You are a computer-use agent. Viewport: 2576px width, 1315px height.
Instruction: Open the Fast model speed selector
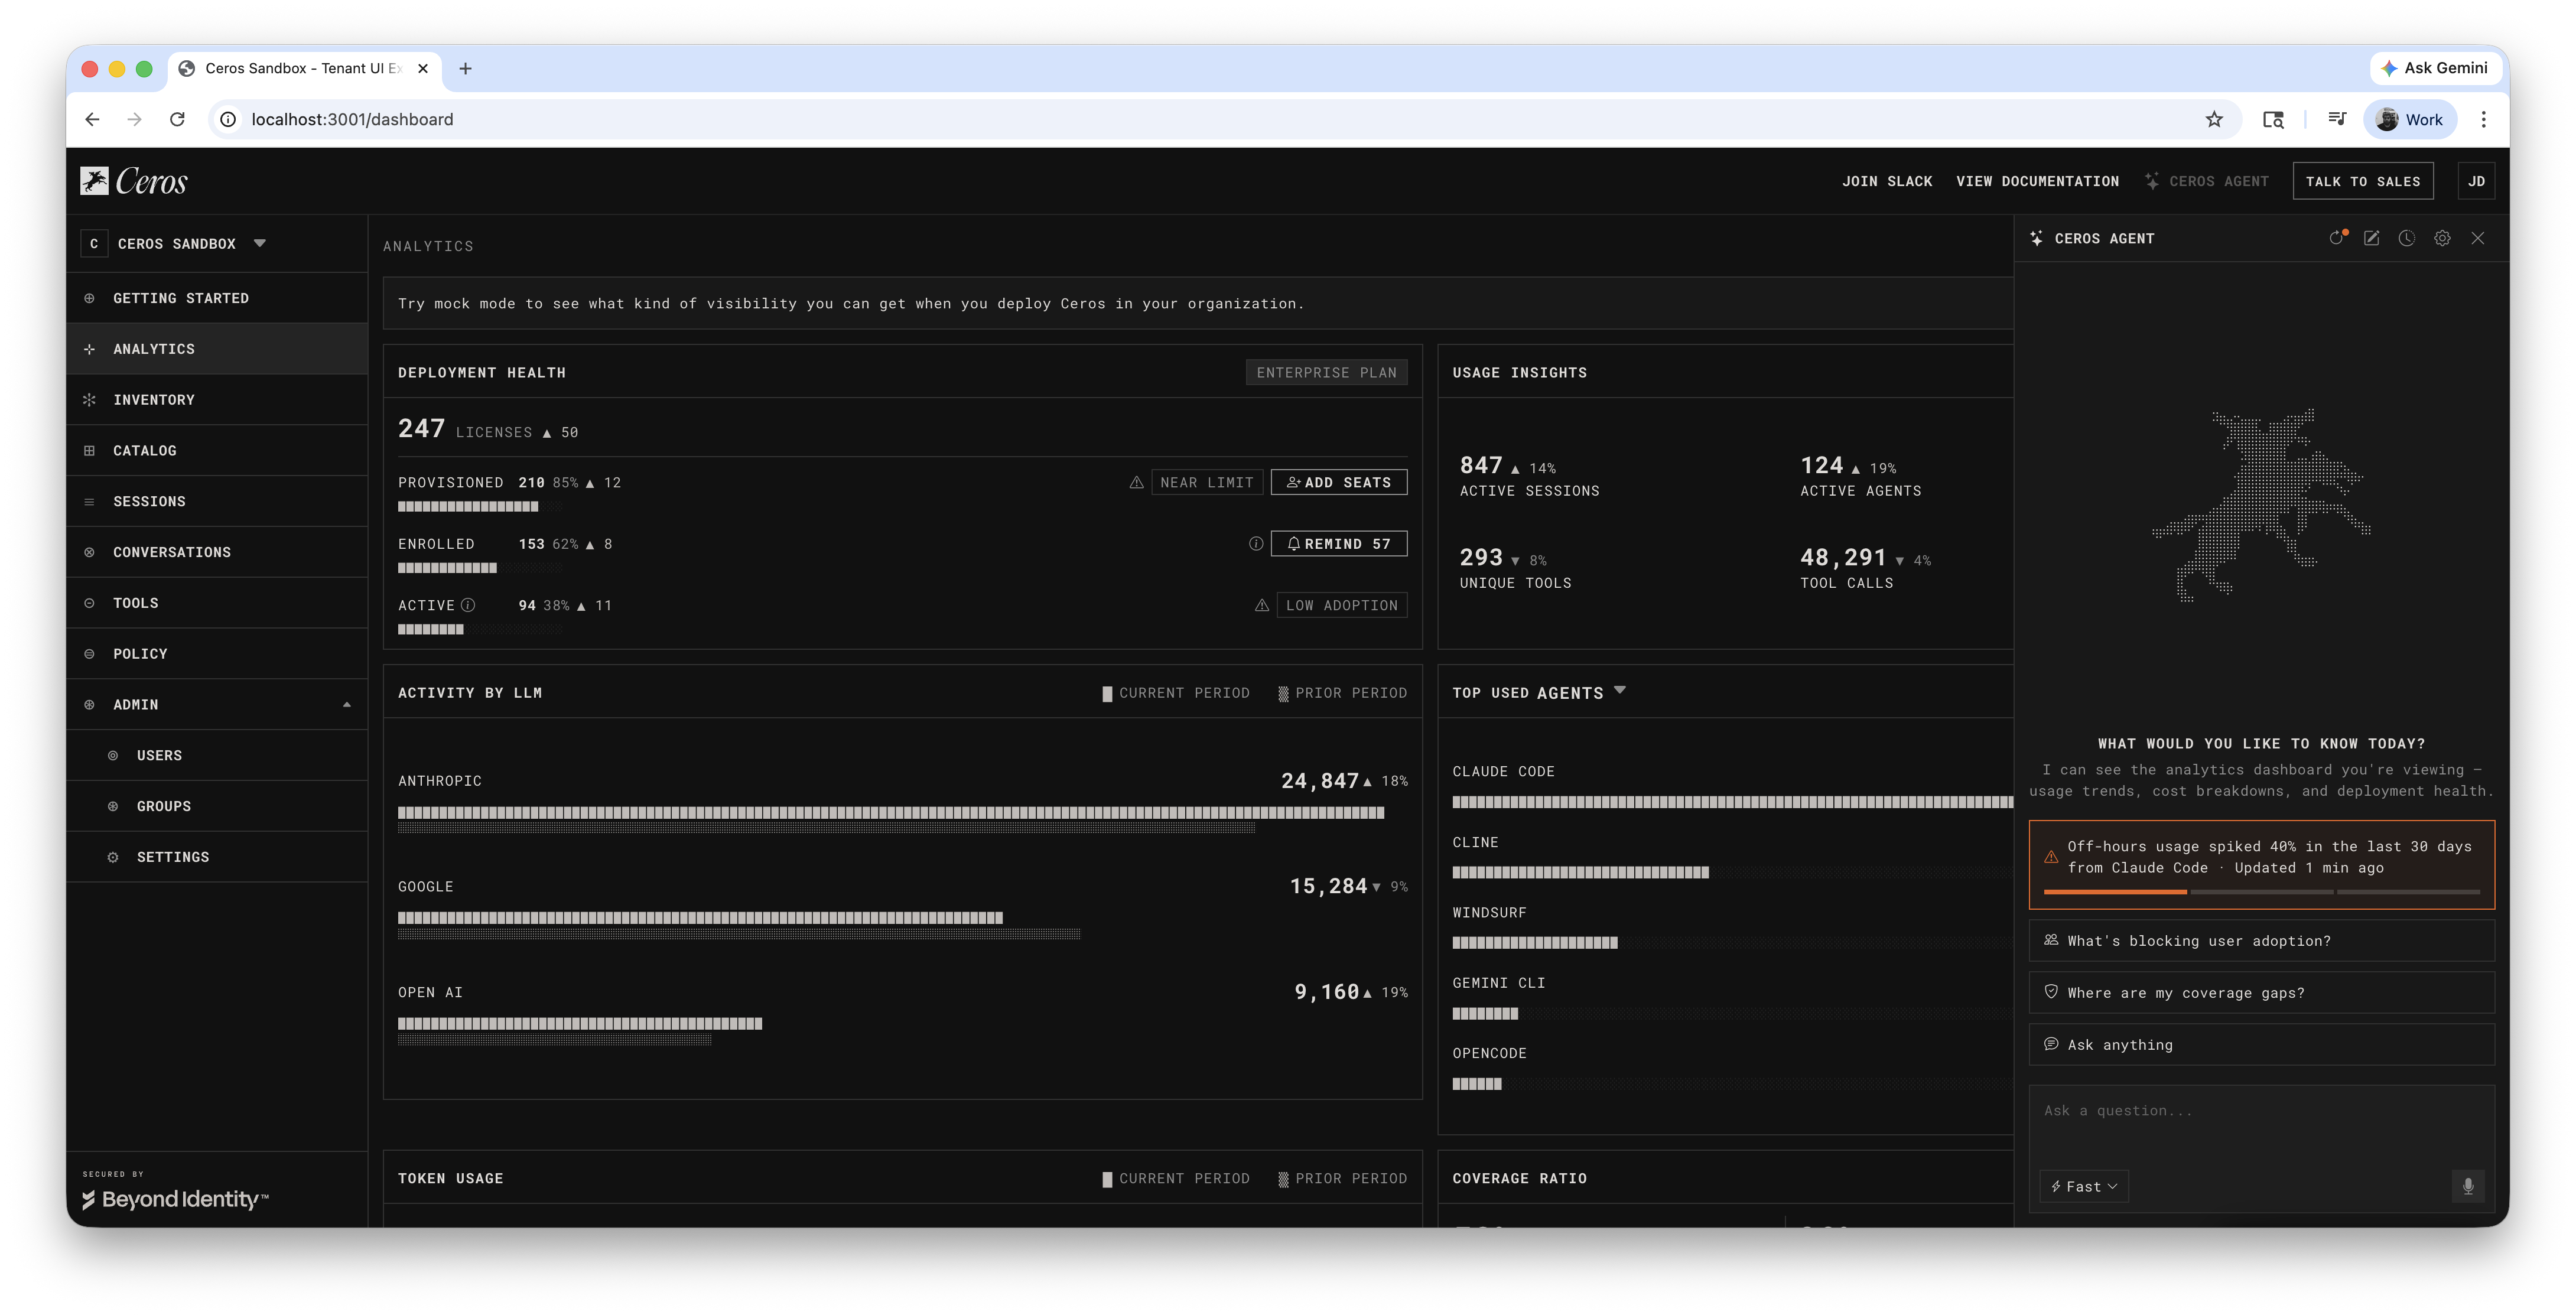point(2084,1186)
